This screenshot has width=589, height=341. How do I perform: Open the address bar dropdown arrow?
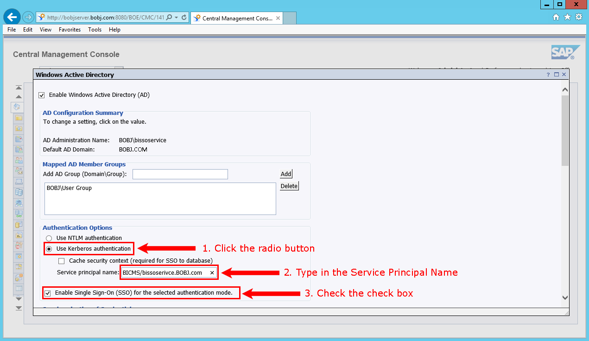coord(176,18)
